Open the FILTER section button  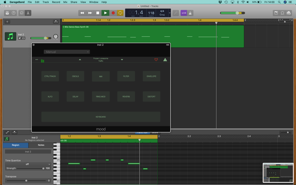point(126,76)
